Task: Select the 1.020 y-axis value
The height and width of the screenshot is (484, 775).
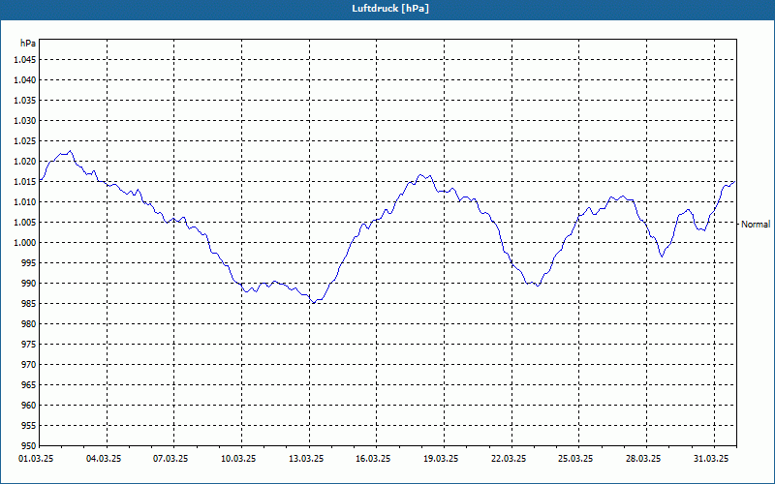Action: coord(25,162)
